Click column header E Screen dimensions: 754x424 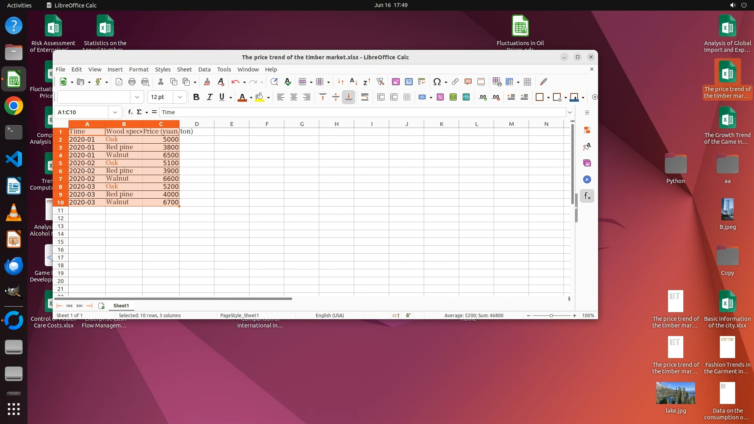coord(232,124)
